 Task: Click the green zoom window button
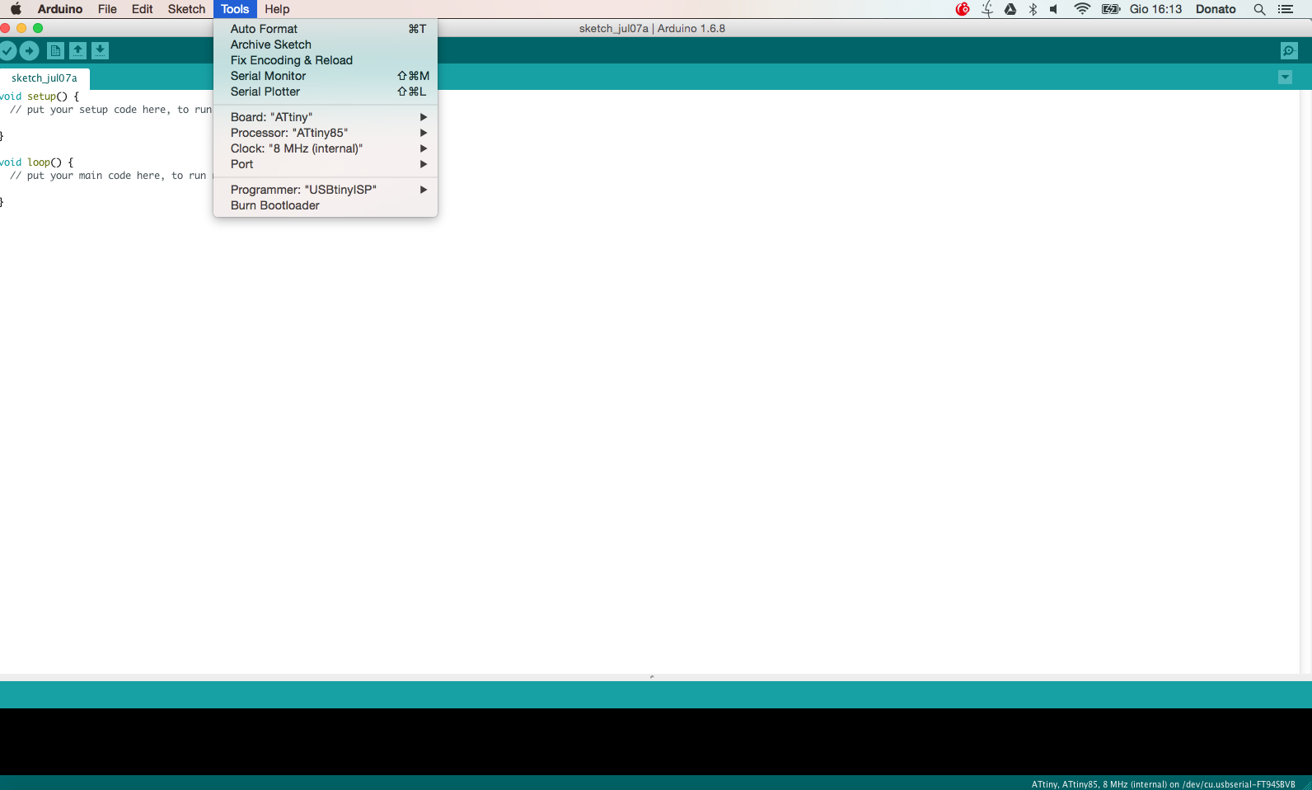tap(38, 28)
